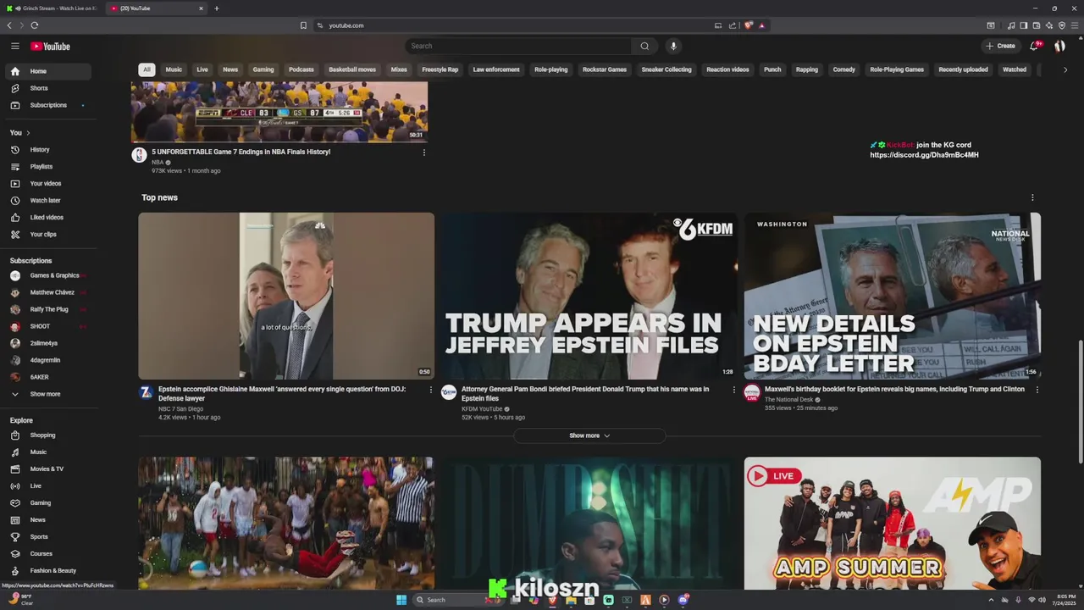
Task: Click the YouTube search field
Action: [518, 46]
